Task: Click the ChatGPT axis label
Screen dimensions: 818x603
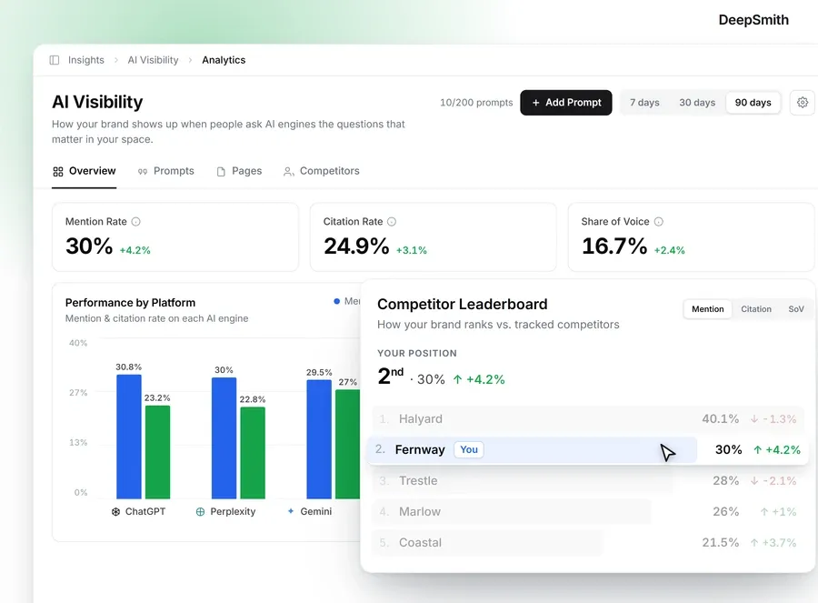Action: (x=145, y=512)
